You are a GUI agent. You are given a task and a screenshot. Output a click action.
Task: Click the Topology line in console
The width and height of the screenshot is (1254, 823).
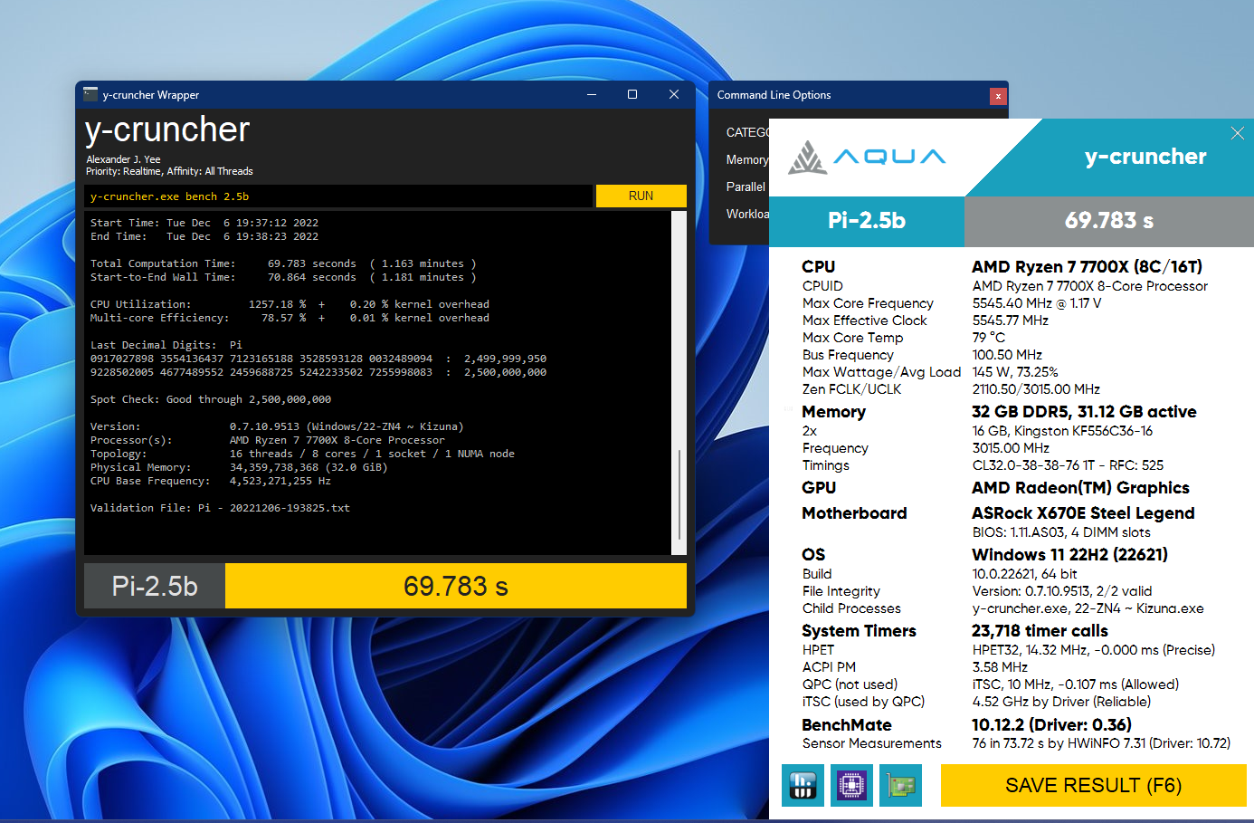point(302,454)
